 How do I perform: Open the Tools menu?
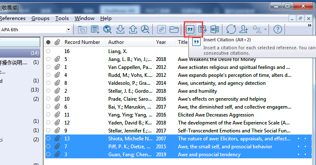point(62,18)
